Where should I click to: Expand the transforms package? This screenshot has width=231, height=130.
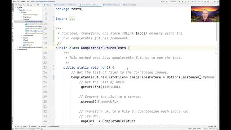[22, 35]
